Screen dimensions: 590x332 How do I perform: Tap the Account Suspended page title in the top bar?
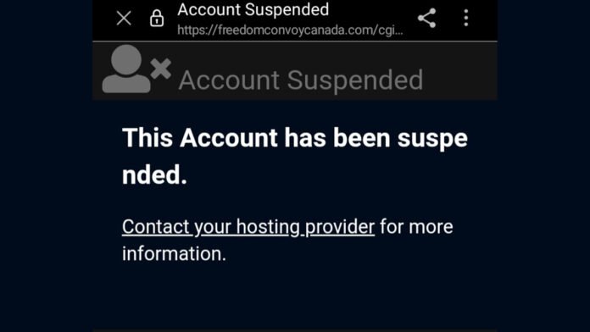(253, 9)
